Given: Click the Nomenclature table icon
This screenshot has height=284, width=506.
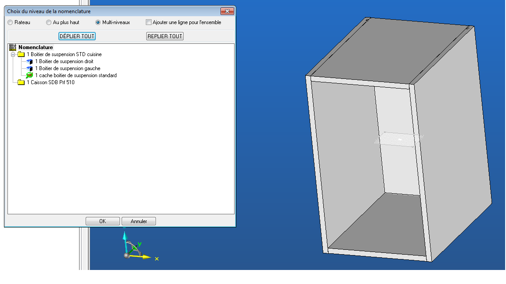Looking at the screenshot, I should point(13,47).
